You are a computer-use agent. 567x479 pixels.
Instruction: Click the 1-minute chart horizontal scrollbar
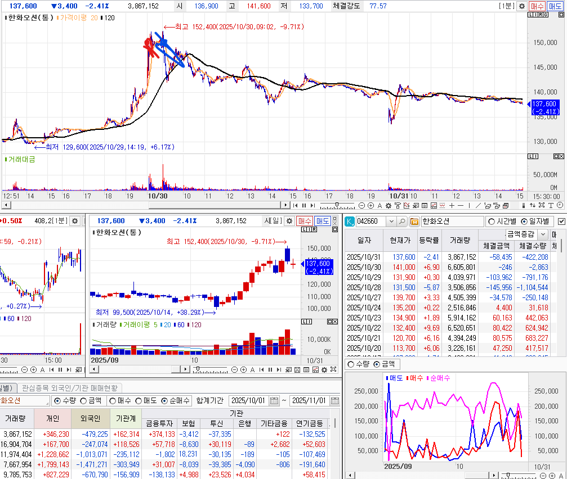point(146,205)
